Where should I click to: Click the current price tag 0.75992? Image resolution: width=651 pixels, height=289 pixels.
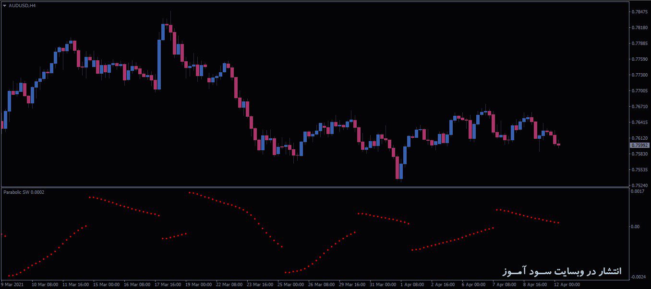pos(639,144)
